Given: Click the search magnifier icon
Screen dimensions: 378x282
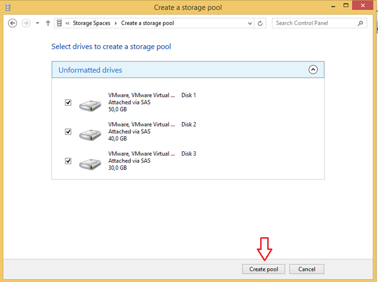Looking at the screenshot, I should pos(361,23).
